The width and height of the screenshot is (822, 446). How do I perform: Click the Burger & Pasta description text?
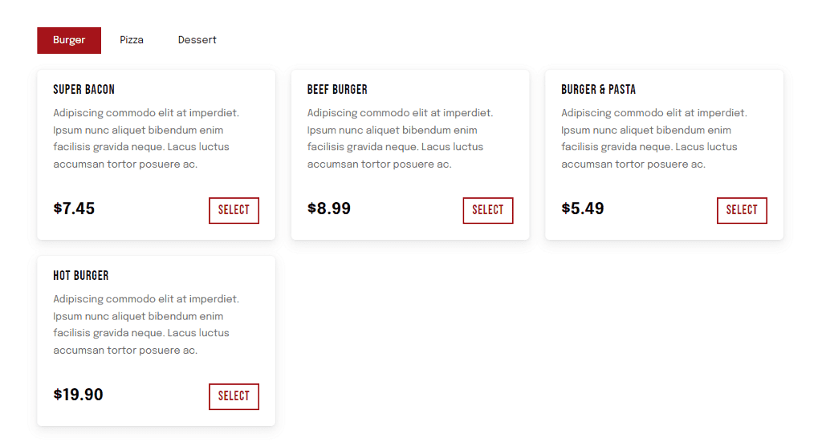pyautogui.click(x=654, y=139)
